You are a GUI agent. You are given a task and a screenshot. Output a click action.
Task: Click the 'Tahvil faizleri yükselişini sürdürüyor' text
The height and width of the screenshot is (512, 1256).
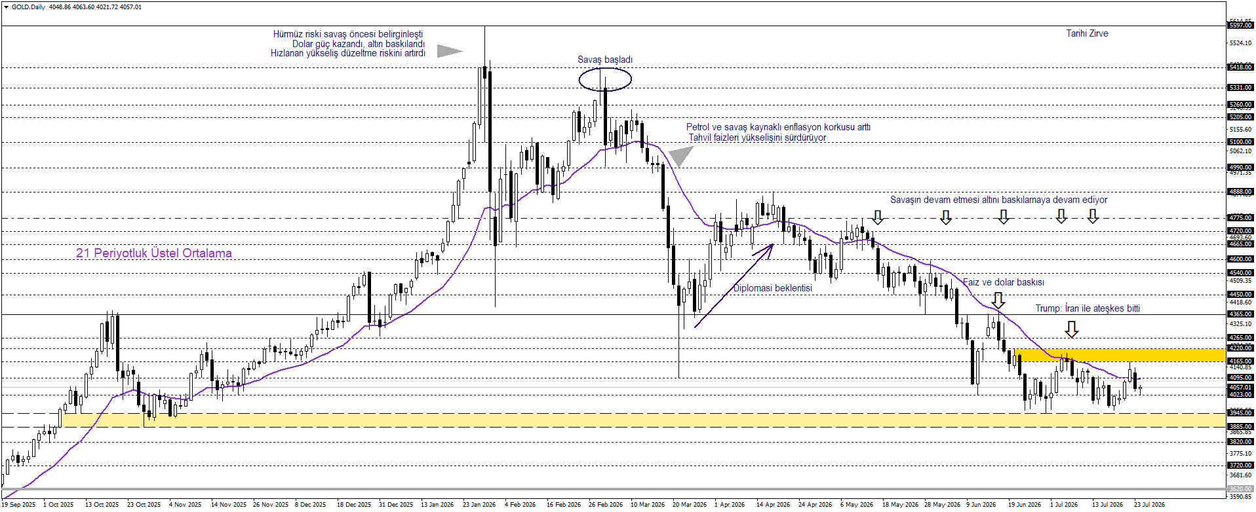757,137
